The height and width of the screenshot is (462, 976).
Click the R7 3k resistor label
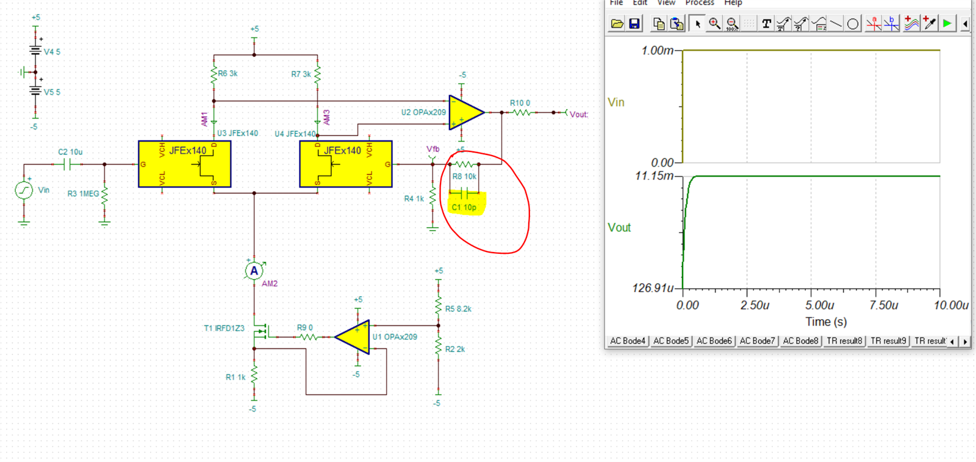point(301,74)
